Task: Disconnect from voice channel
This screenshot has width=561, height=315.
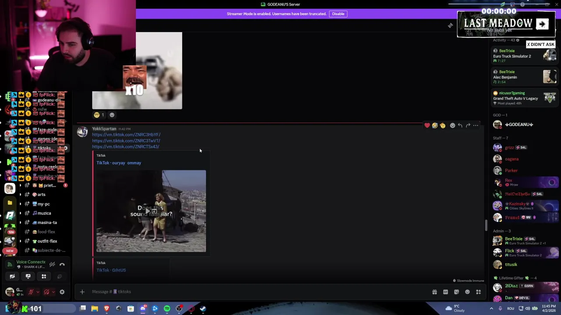Action: pyautogui.click(x=62, y=264)
